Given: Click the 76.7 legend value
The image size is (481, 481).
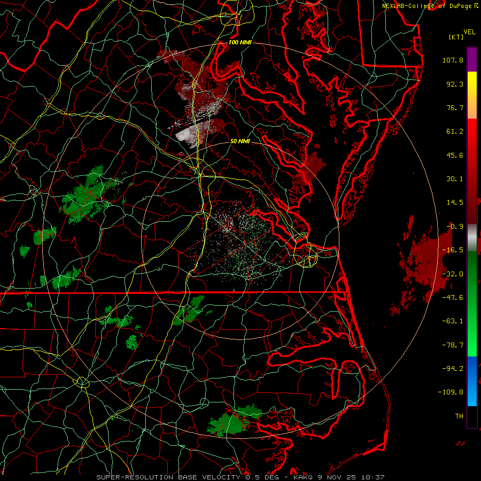Looking at the screenshot, I should 455,107.
